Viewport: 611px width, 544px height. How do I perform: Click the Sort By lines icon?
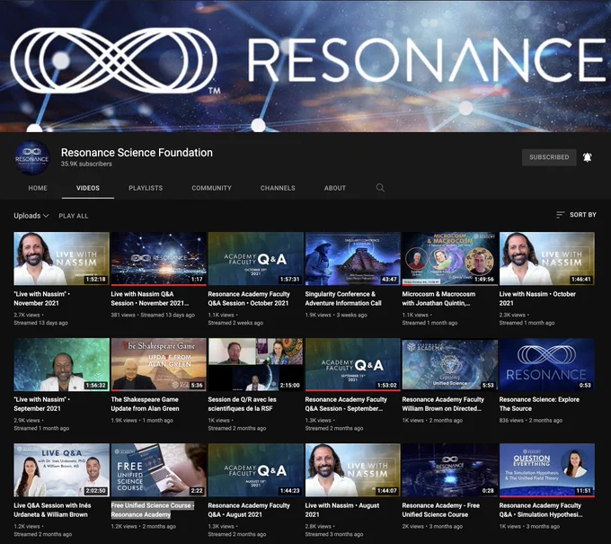click(561, 215)
